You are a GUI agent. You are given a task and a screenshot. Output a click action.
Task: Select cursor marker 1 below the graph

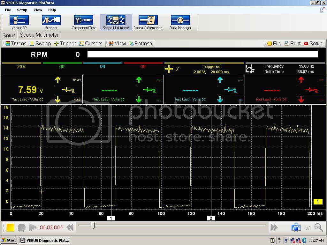[111, 218]
